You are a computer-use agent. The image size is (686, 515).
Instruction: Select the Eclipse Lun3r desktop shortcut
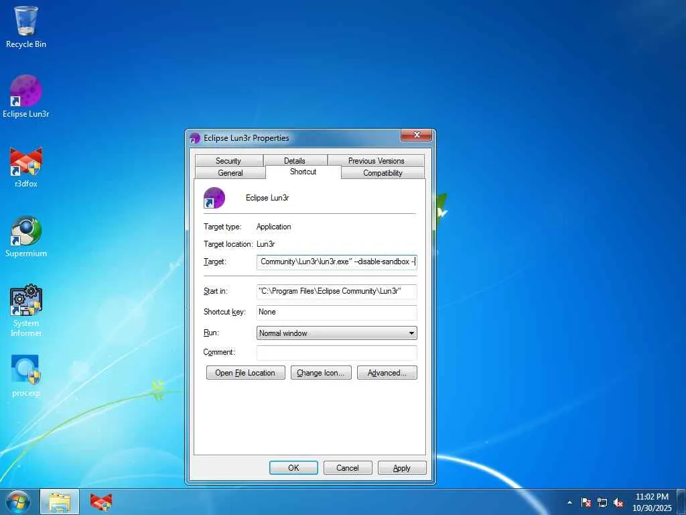[26, 97]
